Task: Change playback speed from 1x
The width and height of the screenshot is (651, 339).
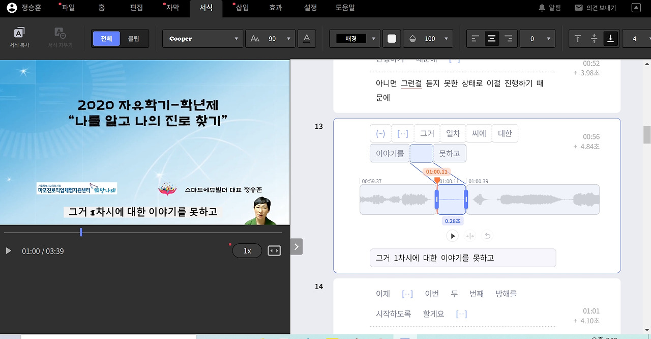Action: pyautogui.click(x=247, y=250)
